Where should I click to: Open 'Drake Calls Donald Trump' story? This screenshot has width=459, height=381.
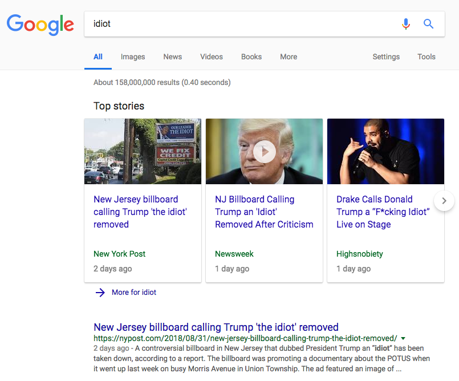point(383,212)
